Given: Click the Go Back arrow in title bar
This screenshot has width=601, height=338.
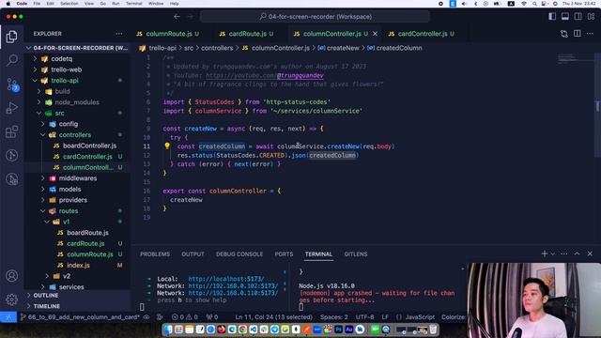Looking at the screenshot, I should coord(177,17).
